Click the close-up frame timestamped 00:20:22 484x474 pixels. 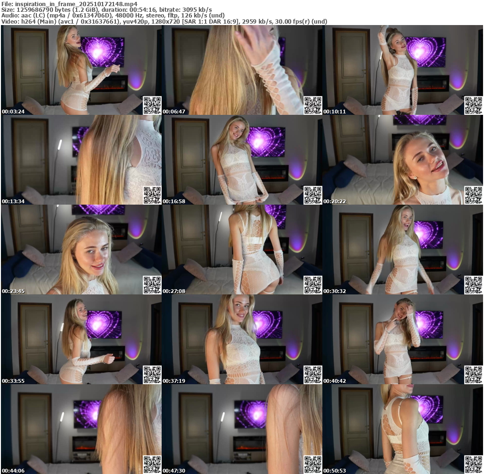coord(403,160)
